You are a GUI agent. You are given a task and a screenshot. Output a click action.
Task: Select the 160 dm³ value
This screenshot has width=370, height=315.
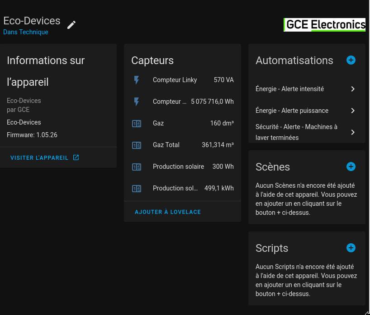[222, 123]
